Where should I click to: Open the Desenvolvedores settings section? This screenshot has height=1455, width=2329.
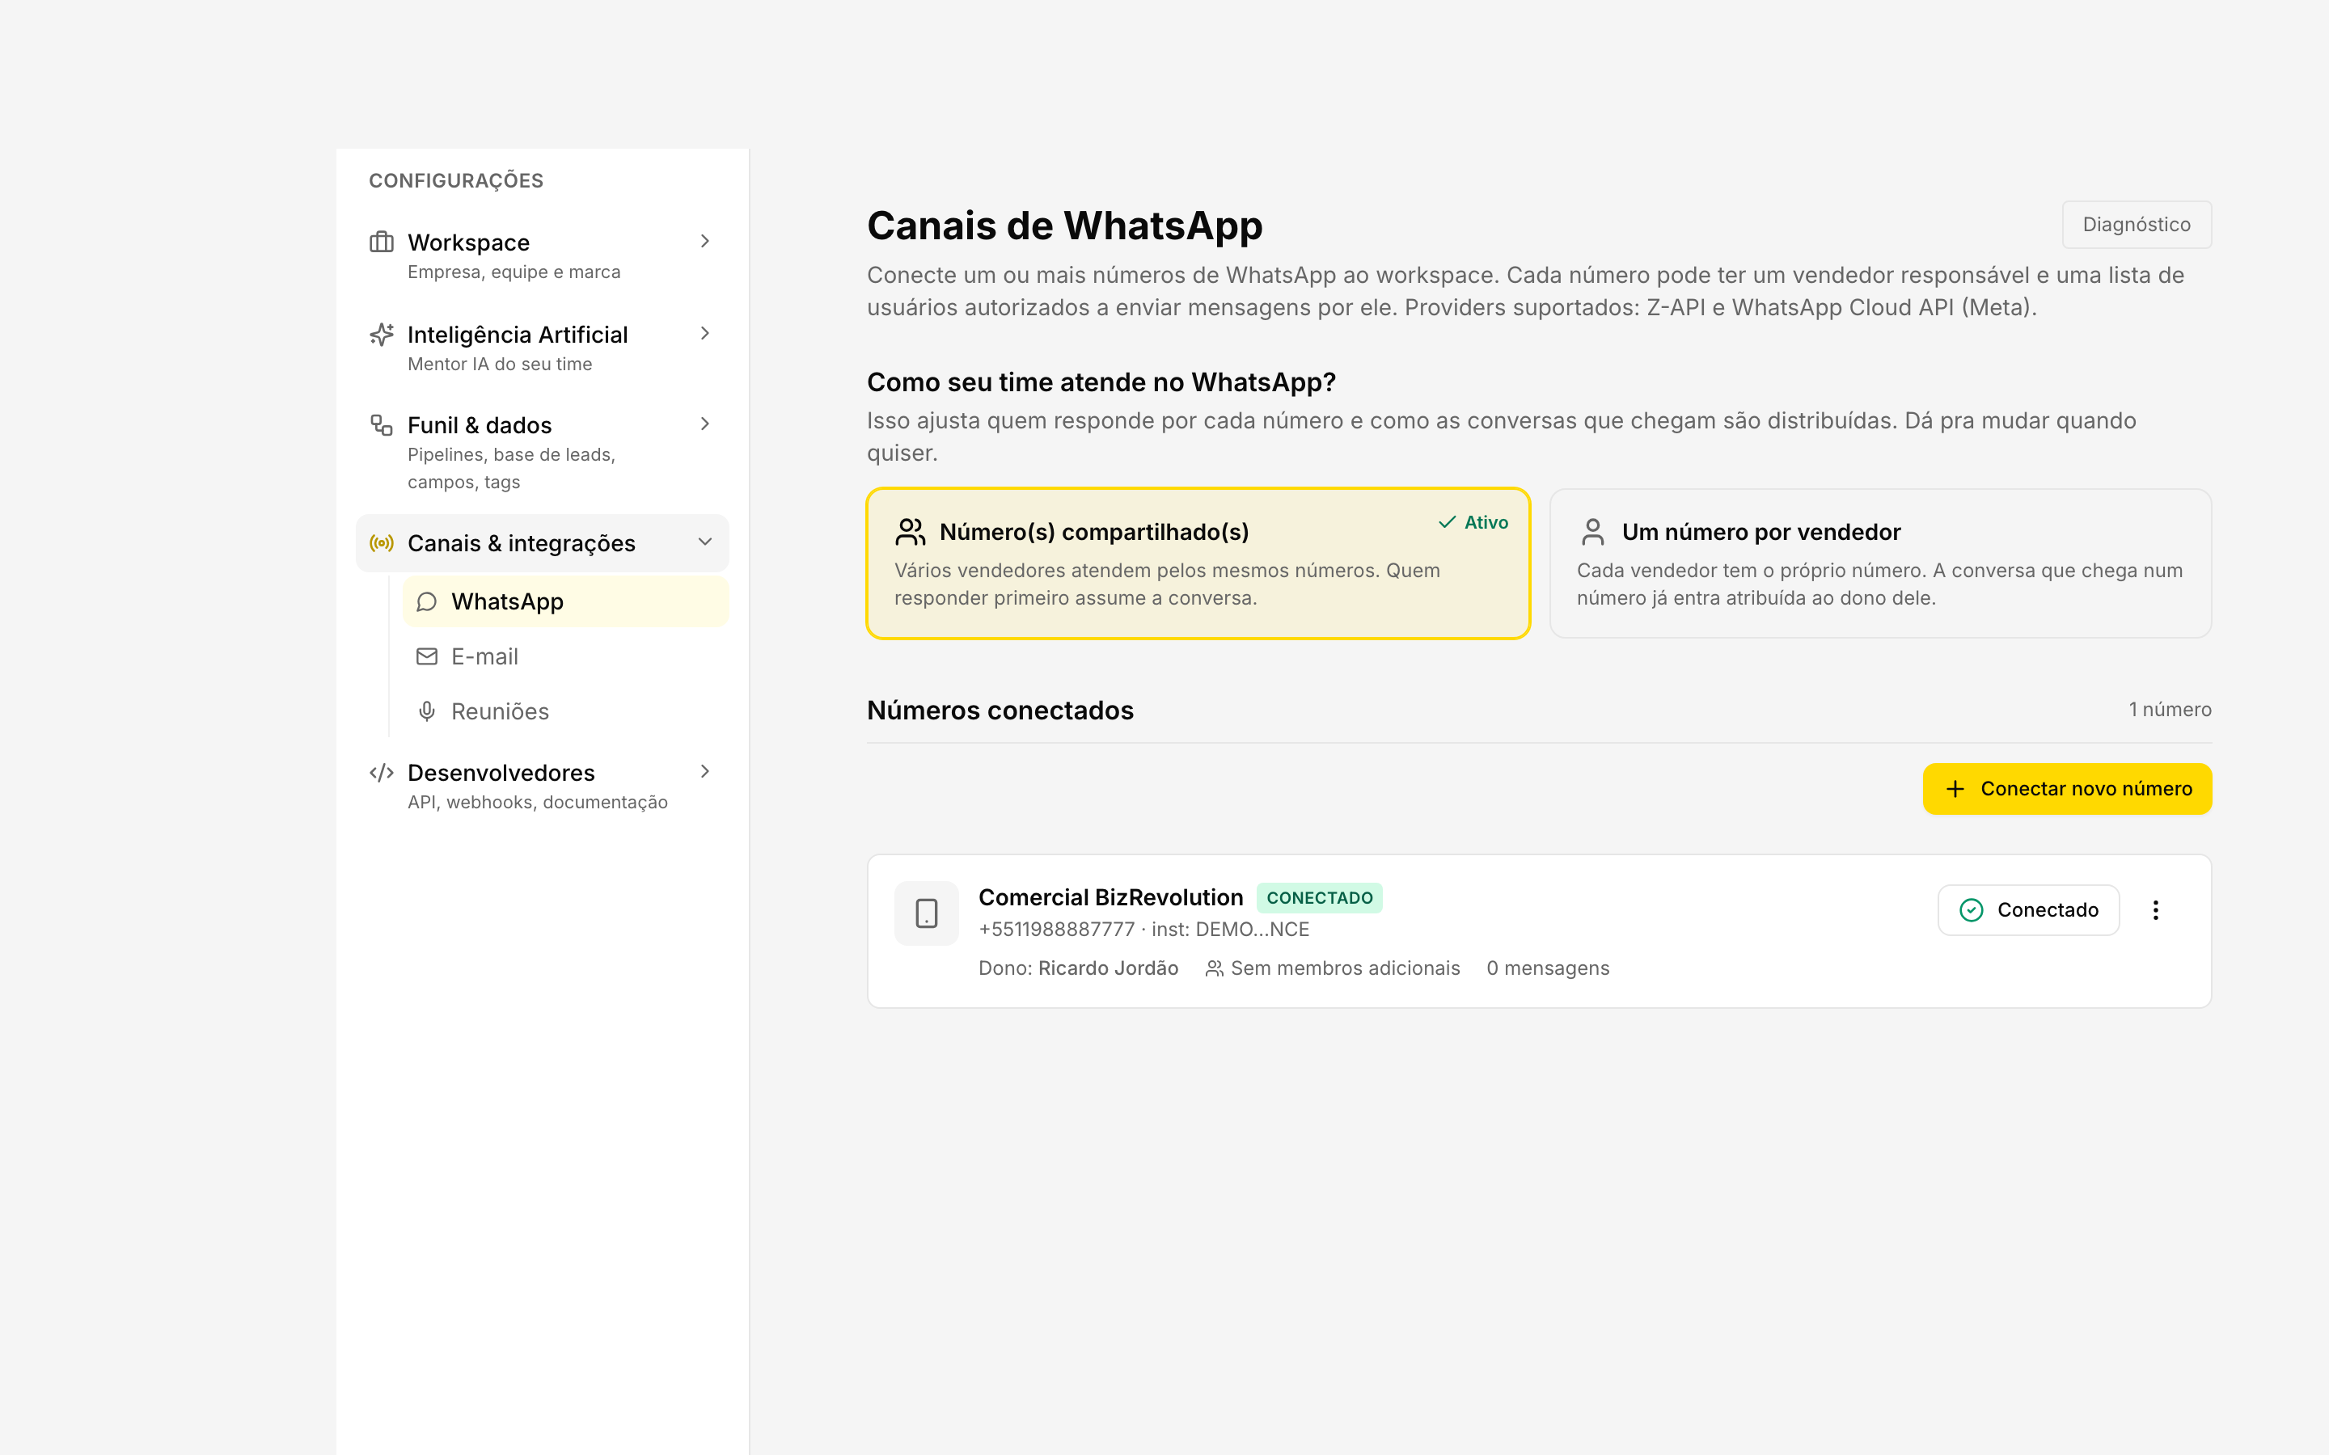543,787
